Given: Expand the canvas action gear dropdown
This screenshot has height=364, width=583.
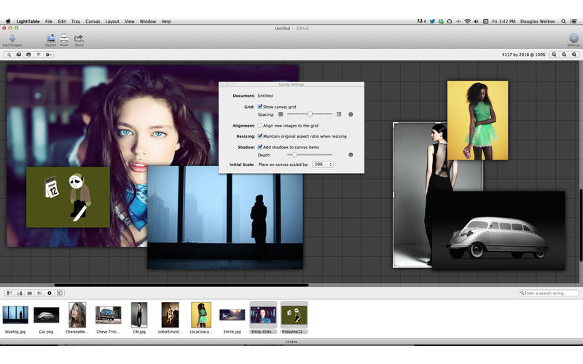Looking at the screenshot, I should 49,55.
